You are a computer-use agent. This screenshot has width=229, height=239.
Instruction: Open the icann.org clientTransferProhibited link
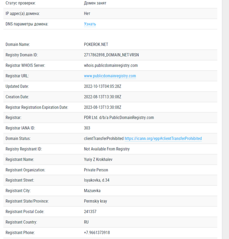163,139
